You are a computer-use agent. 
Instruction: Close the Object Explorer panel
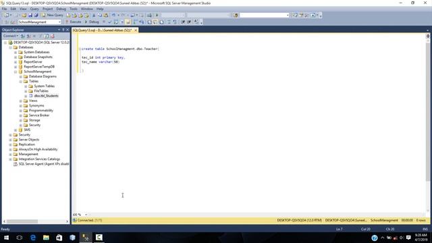coord(67,30)
